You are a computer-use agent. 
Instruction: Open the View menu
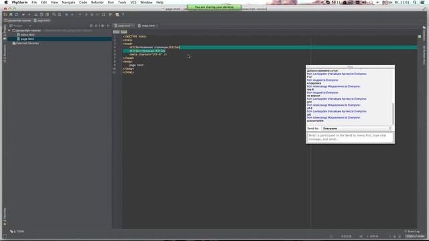point(54,2)
